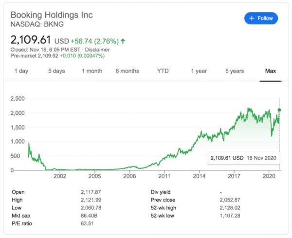Select the Max range tab

tap(271, 71)
